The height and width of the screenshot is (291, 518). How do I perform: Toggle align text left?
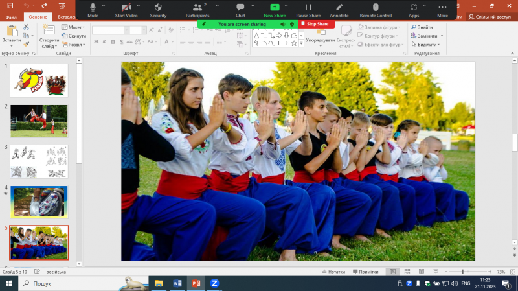pos(183,41)
